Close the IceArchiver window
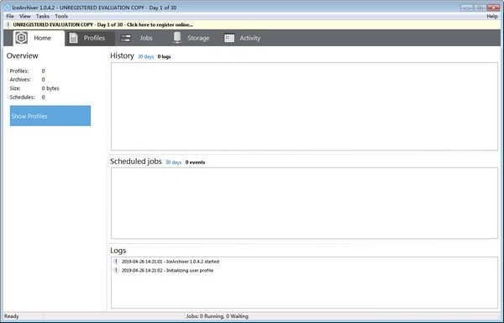504x323 pixels. pyautogui.click(x=493, y=8)
